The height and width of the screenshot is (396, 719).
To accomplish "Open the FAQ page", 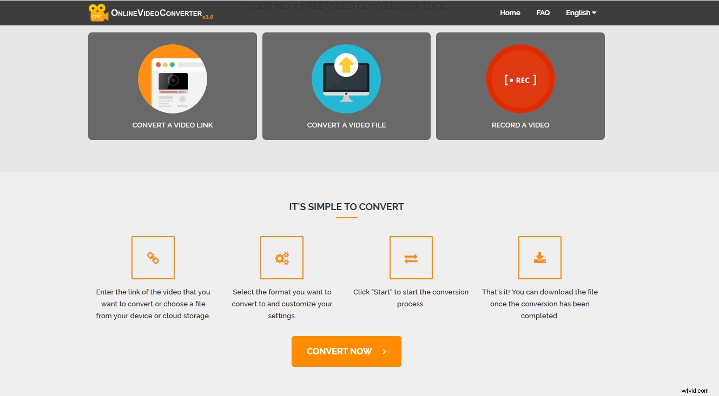I will point(543,12).
